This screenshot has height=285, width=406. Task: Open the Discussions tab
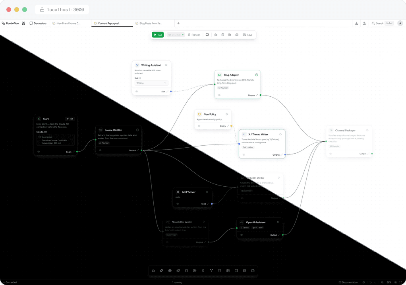coord(38,23)
